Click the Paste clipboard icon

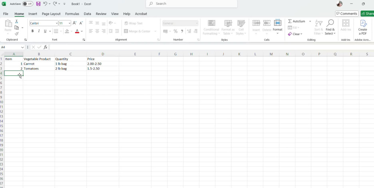click(x=8, y=23)
